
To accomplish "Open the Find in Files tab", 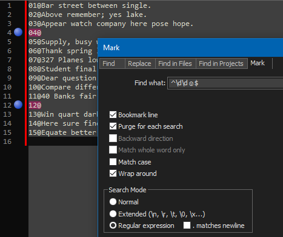I will click(175, 63).
